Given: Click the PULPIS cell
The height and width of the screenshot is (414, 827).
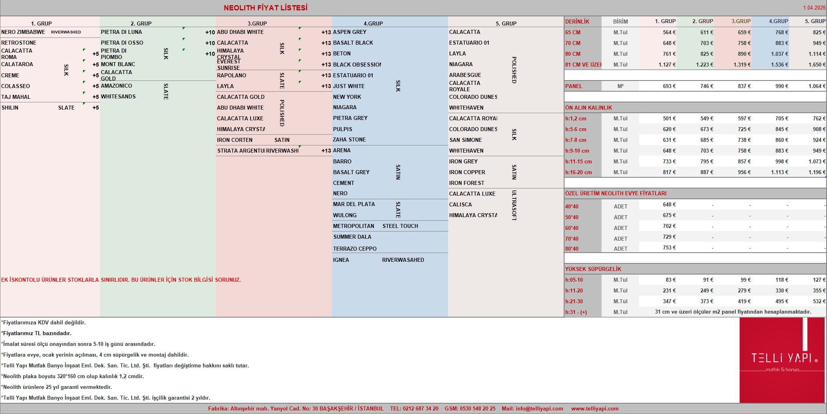Looking at the screenshot, I should click(343, 129).
